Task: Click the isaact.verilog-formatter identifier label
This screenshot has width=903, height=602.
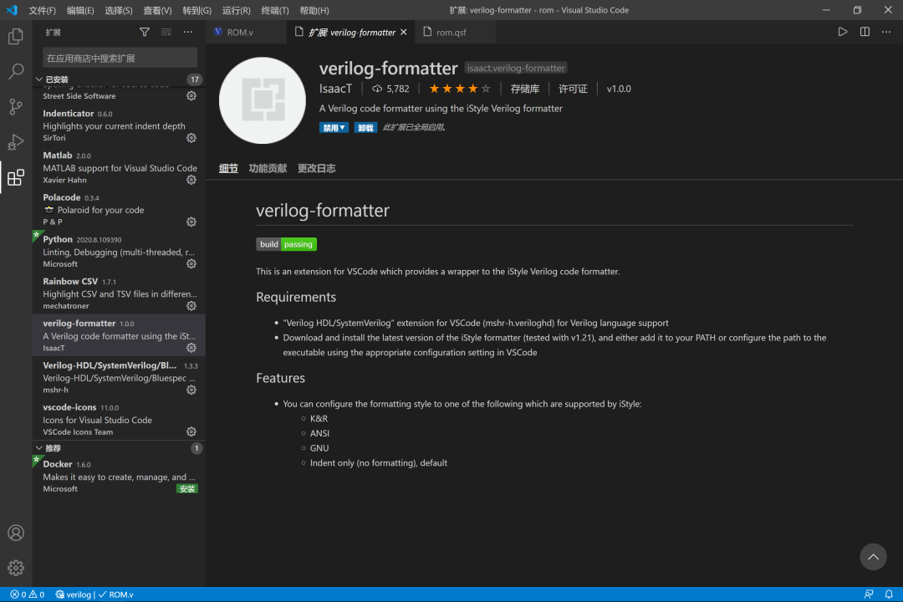Action: [x=515, y=68]
